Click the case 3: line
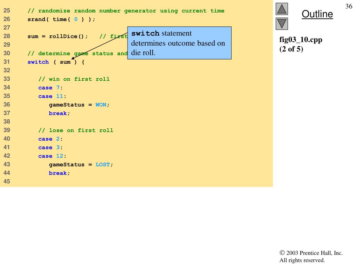 coord(50,147)
